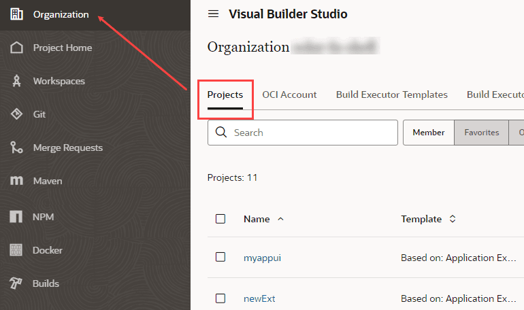Toggle the hamburger navigation menu
The height and width of the screenshot is (310, 524).
click(x=213, y=14)
